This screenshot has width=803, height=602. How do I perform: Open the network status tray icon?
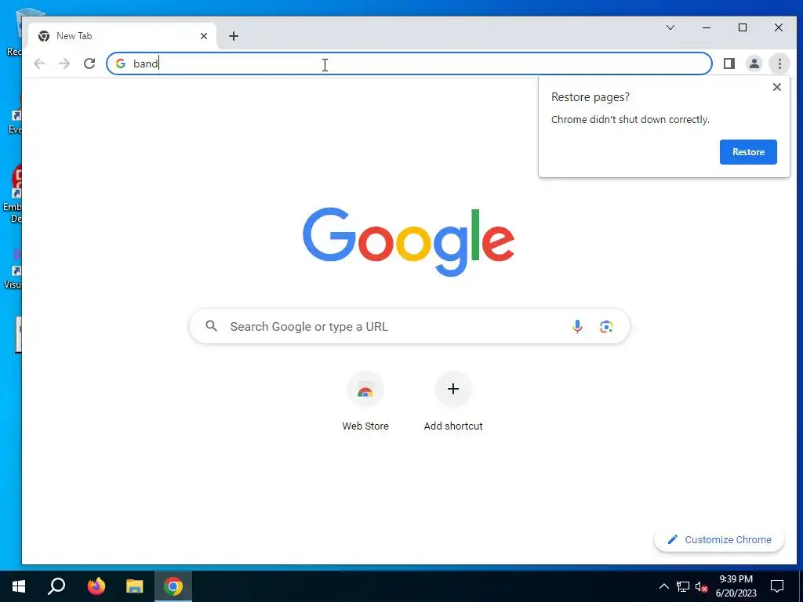[x=683, y=586]
